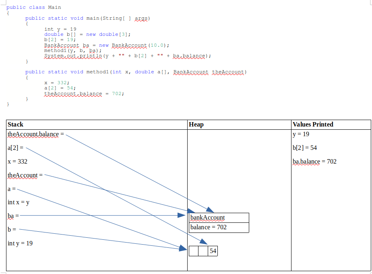Click the 'theAccount.balance = 702;' code line
372x274 pixels.
(84, 93)
